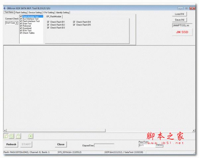Uncheck Check Flash ID2
This screenshot has height=158, width=199.
[x=48, y=25]
